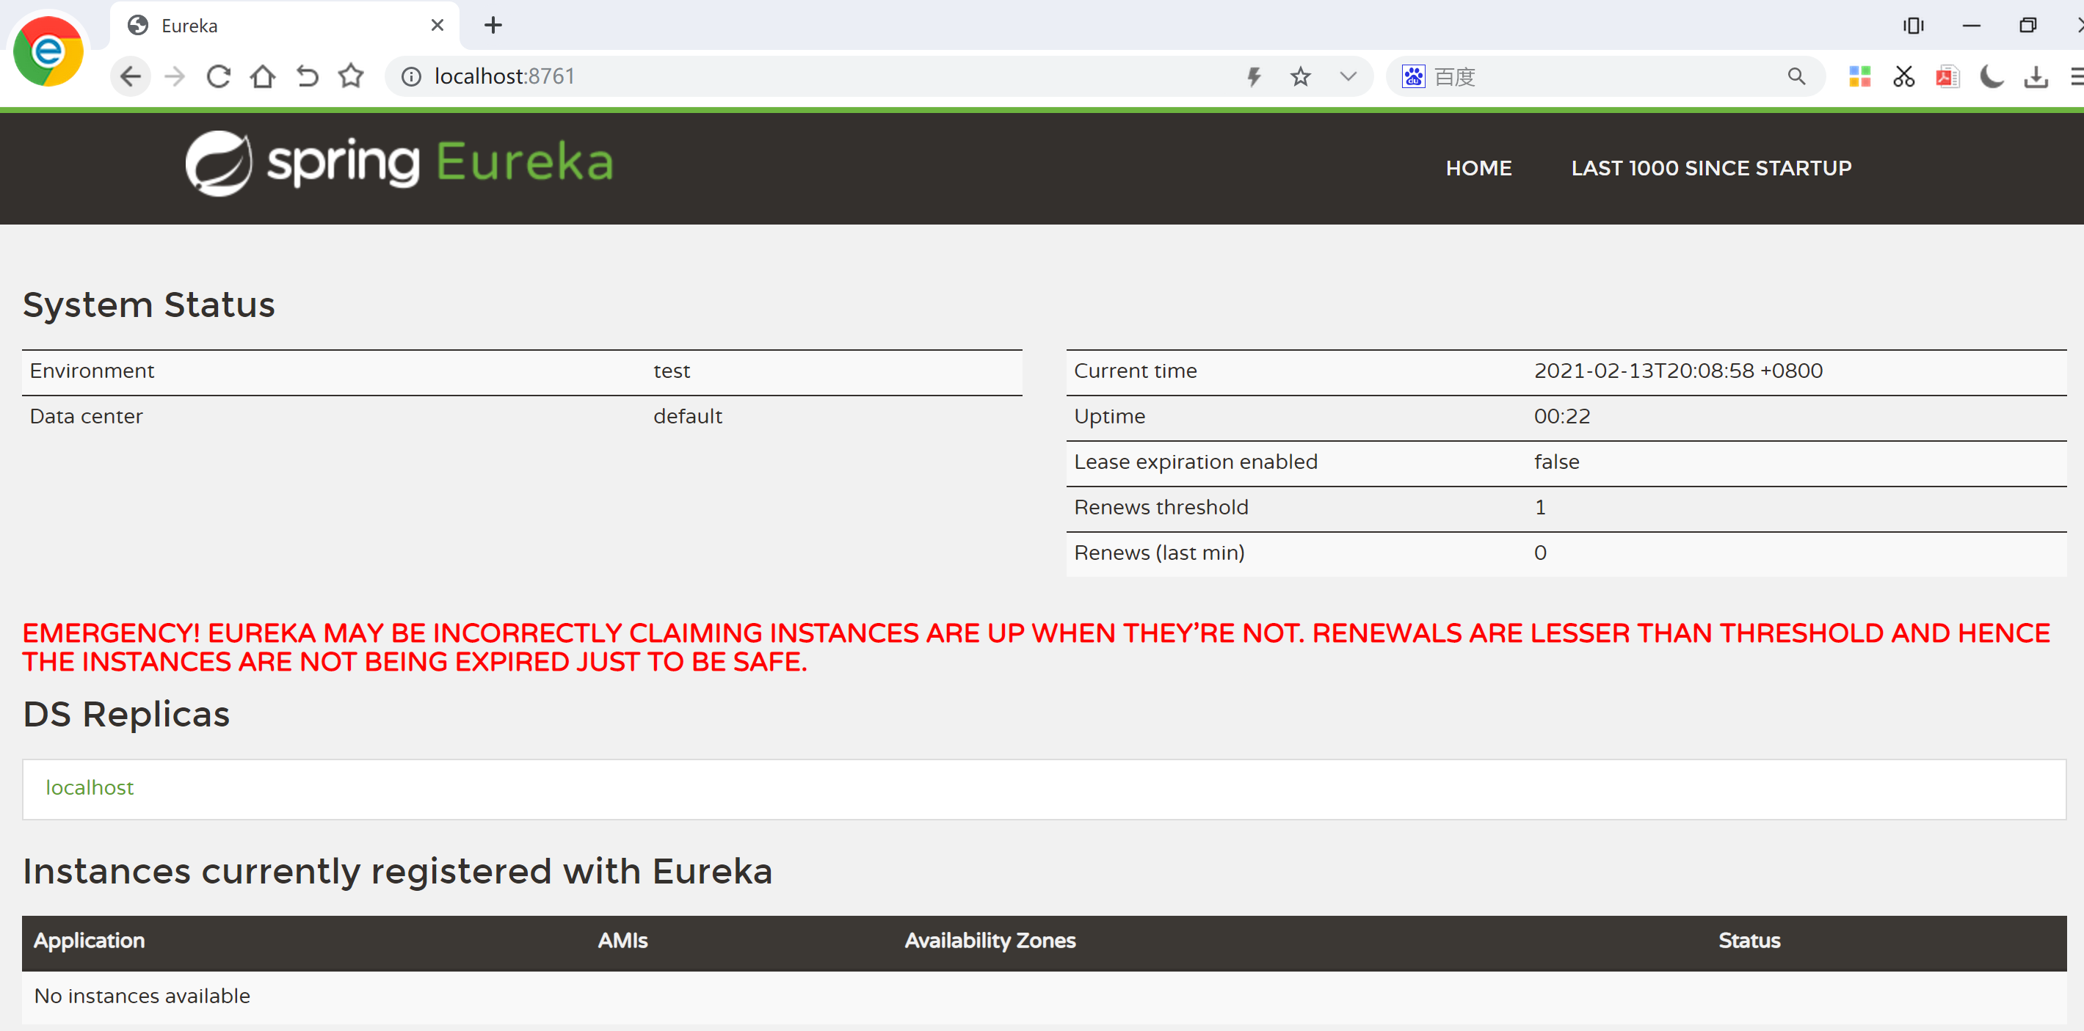Click the Baidu search input field
The width and height of the screenshot is (2084, 1031).
(x=1606, y=77)
